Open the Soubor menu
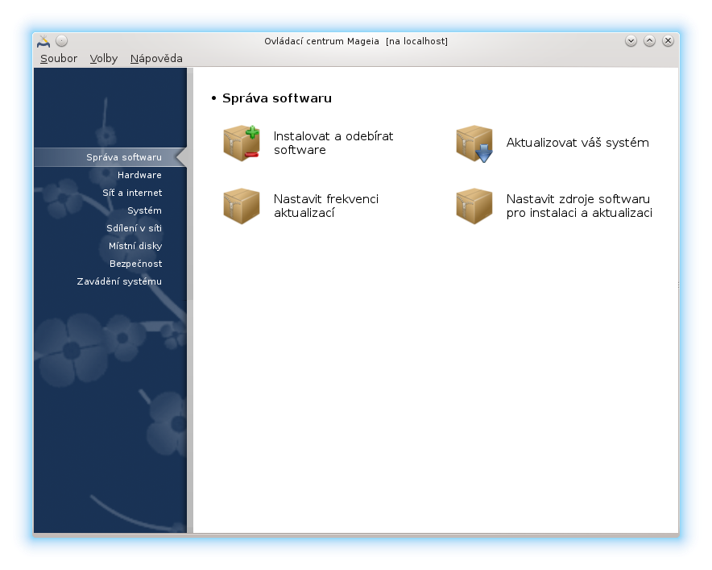Image resolution: width=712 pixels, height=570 pixels. 59,59
